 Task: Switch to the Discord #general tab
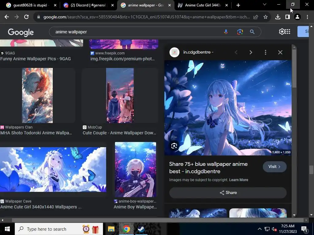[x=88, y=5]
